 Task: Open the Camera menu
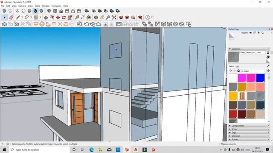coord(22,6)
